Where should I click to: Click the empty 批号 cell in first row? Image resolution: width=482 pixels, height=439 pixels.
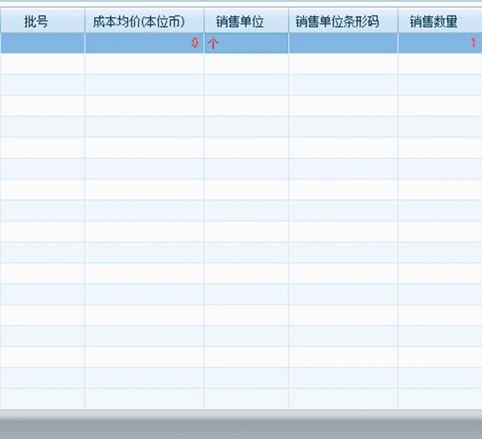[x=43, y=43]
